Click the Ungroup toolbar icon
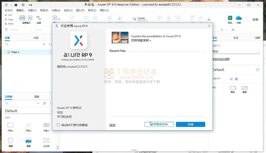 click(x=120, y=18)
